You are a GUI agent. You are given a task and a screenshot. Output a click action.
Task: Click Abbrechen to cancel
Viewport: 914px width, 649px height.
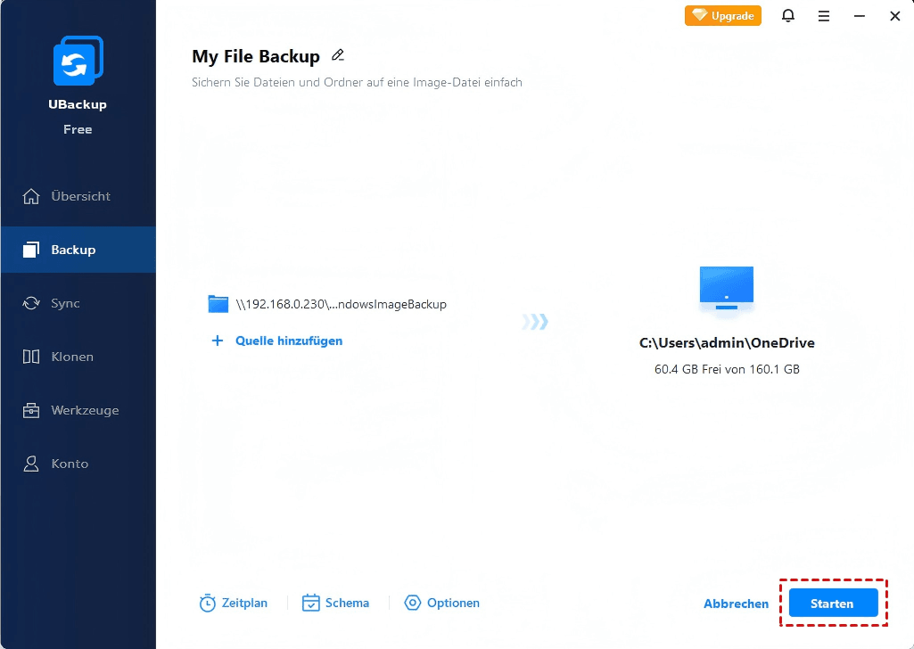[x=736, y=604]
